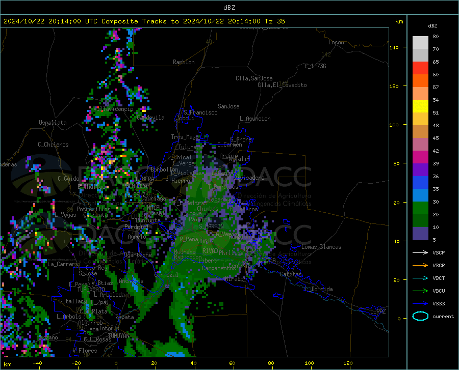
Task: Click the TUPUNGATO place label
Action: pyautogui.click(x=91, y=290)
